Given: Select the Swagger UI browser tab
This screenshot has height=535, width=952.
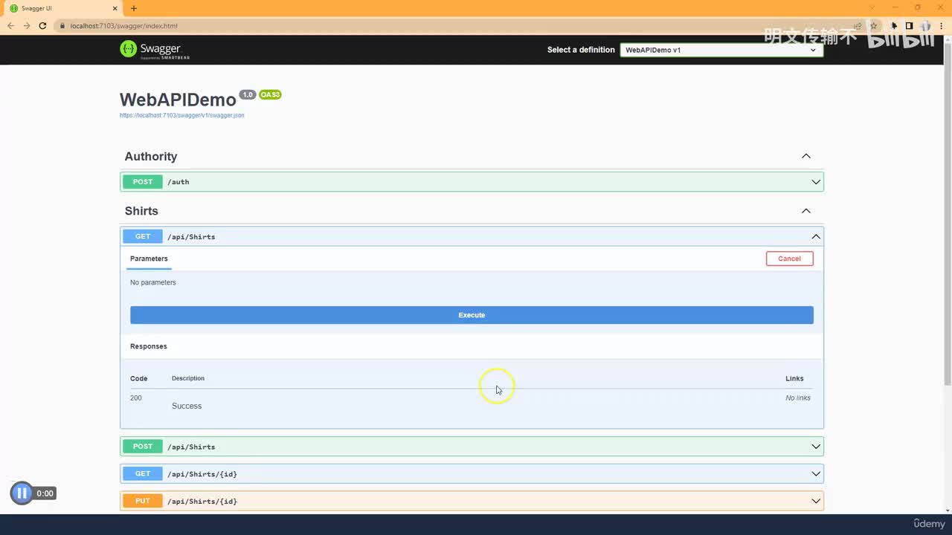Looking at the screenshot, I should coord(62,8).
